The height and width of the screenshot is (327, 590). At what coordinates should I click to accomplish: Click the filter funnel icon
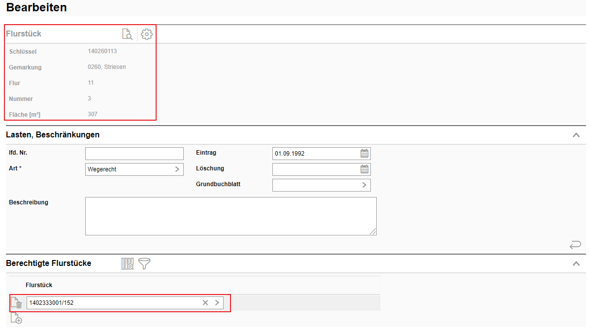tap(144, 263)
